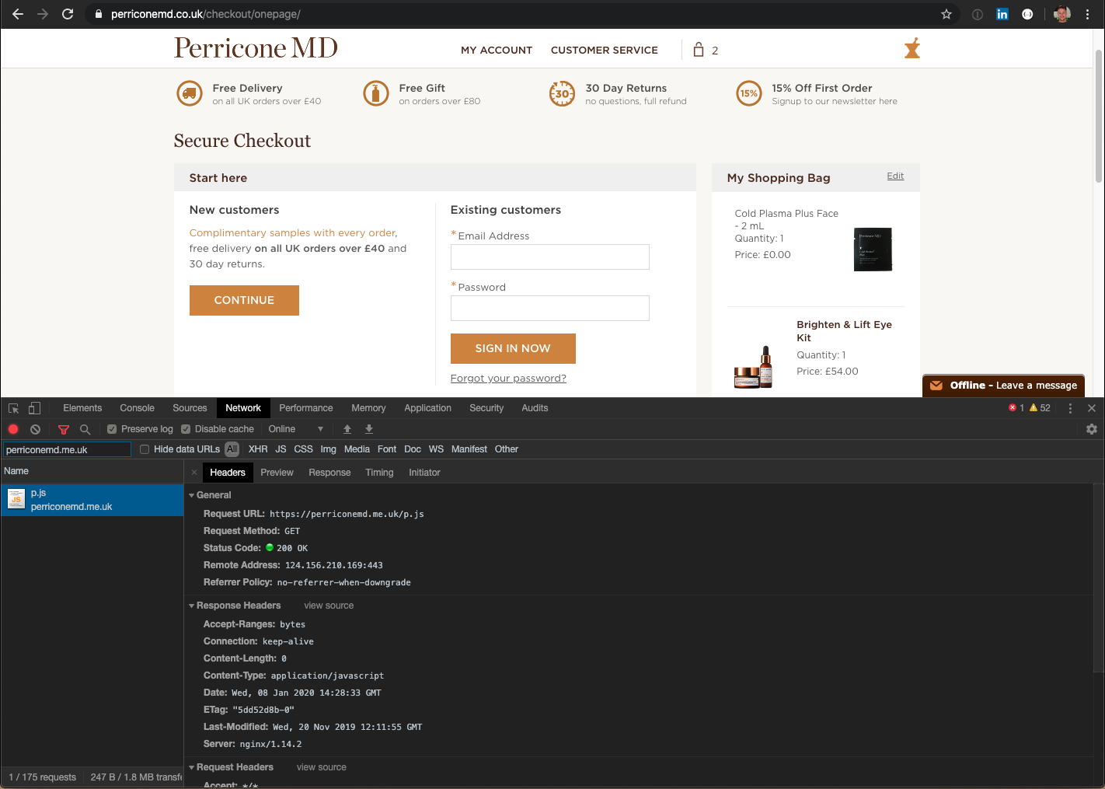Select the p.js request row
This screenshot has width=1105, height=789.
92,500
